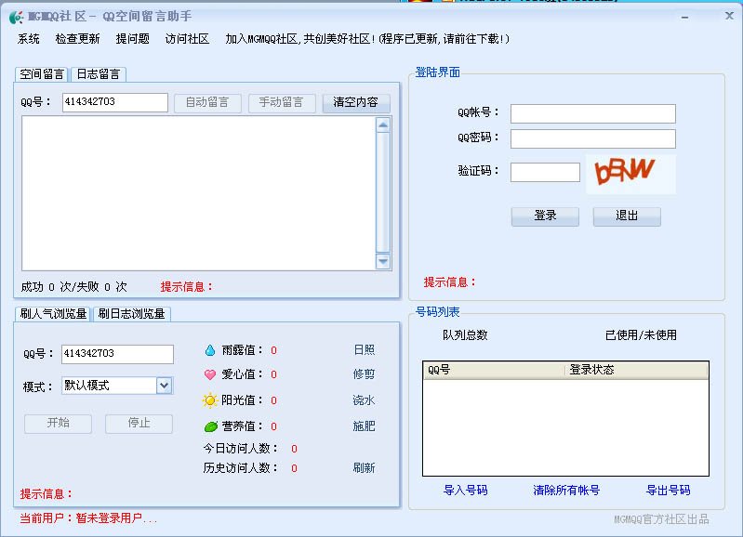Click the 导入号码 link
The width and height of the screenshot is (743, 537).
tap(465, 491)
